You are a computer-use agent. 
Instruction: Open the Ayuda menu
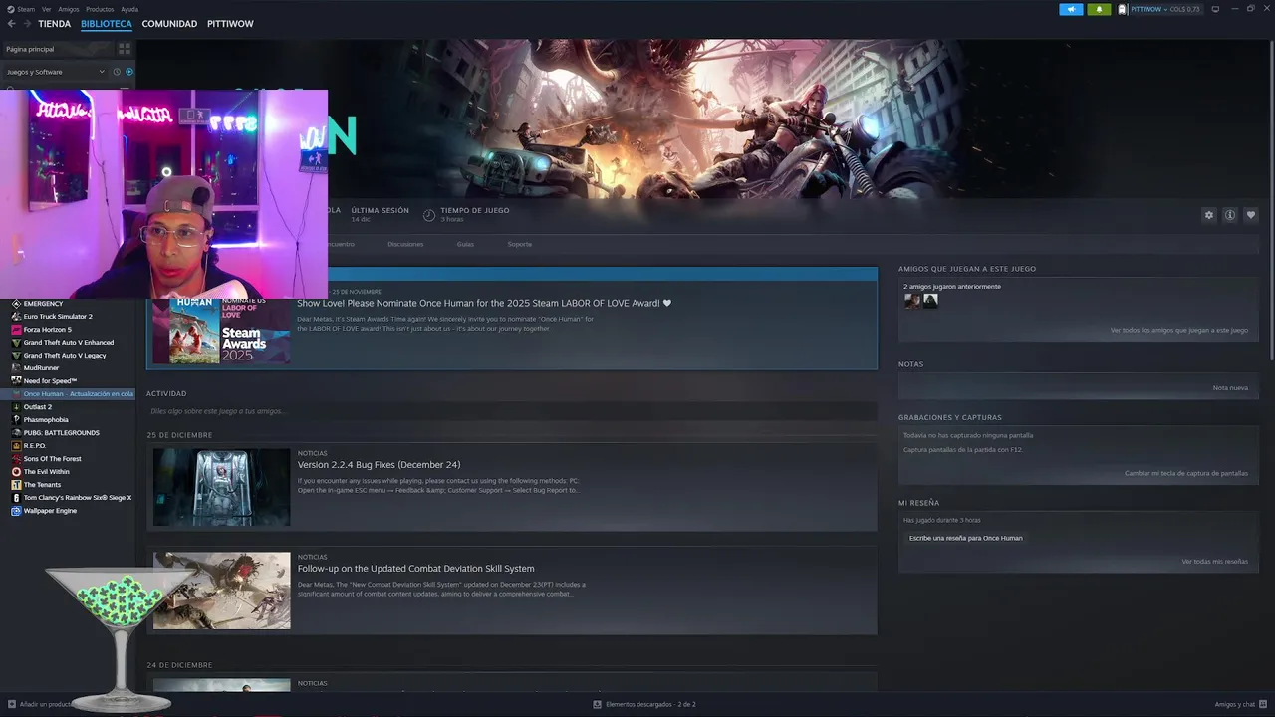pos(129,9)
